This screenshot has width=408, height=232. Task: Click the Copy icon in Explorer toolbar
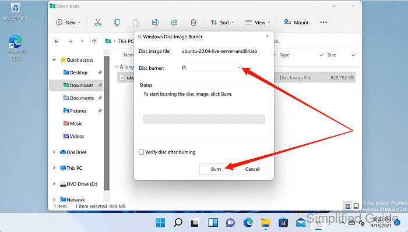[x=117, y=23]
